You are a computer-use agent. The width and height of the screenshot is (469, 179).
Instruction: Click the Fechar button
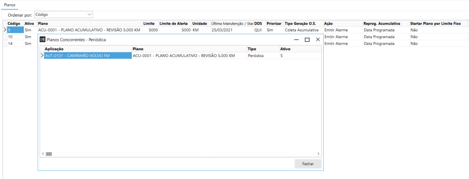click(308, 164)
